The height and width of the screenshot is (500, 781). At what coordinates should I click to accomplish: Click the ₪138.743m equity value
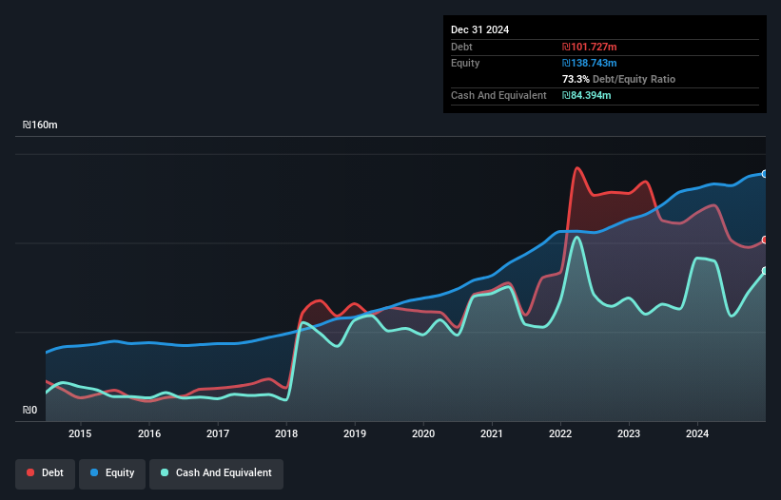pos(589,63)
